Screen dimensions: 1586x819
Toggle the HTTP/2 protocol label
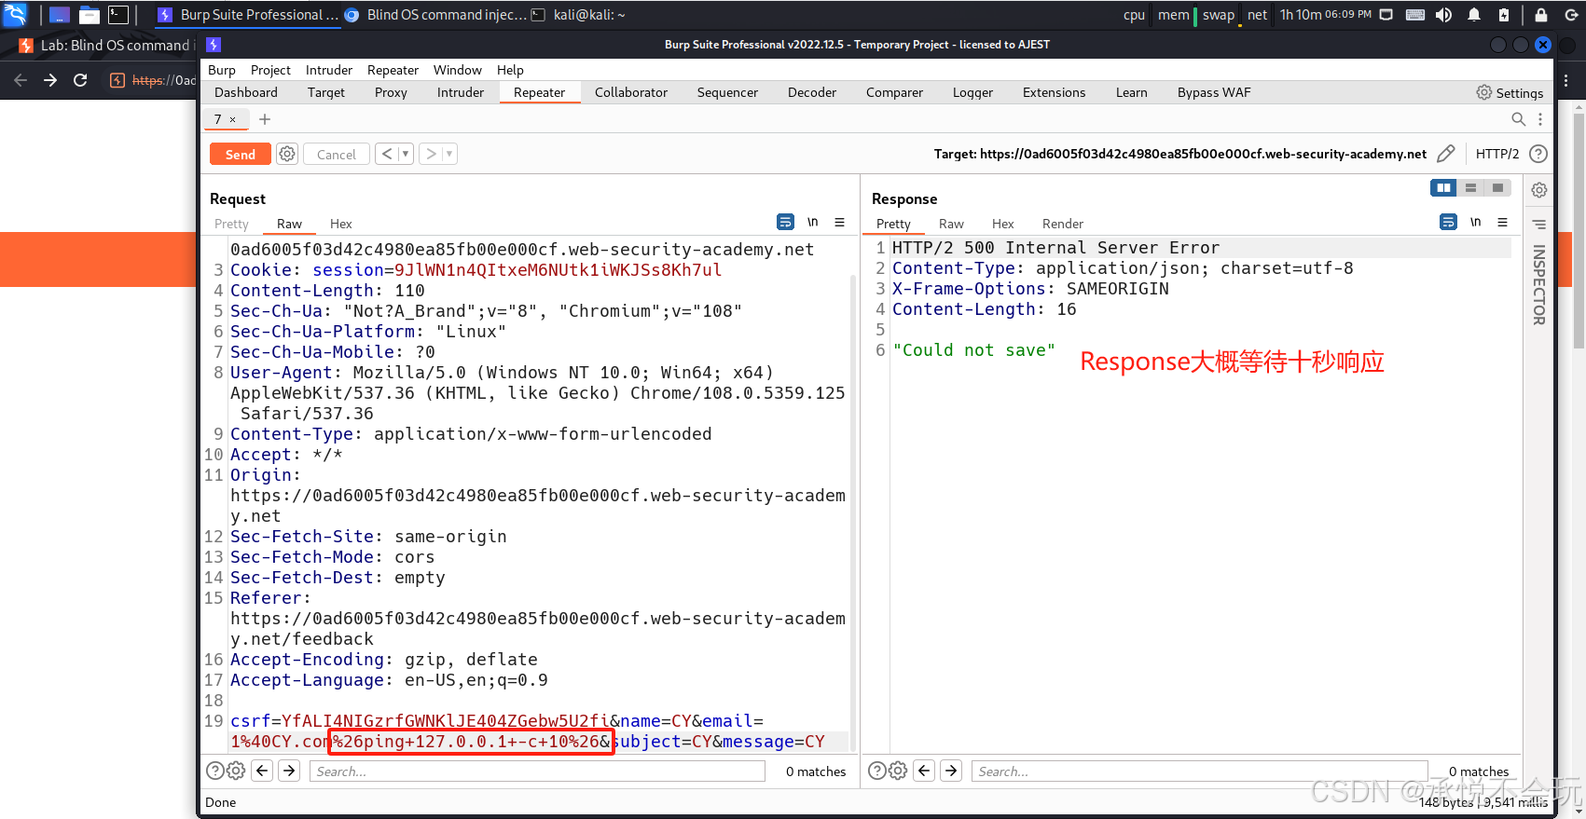(1496, 154)
